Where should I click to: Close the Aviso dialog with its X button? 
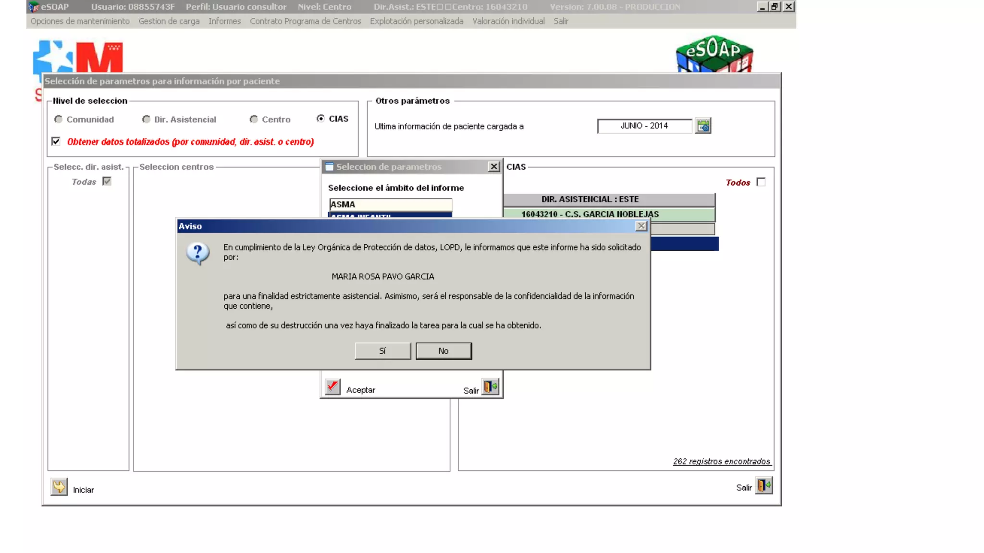point(641,226)
